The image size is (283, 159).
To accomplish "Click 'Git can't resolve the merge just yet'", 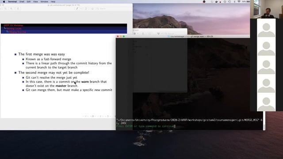I will (x=51, y=78).
